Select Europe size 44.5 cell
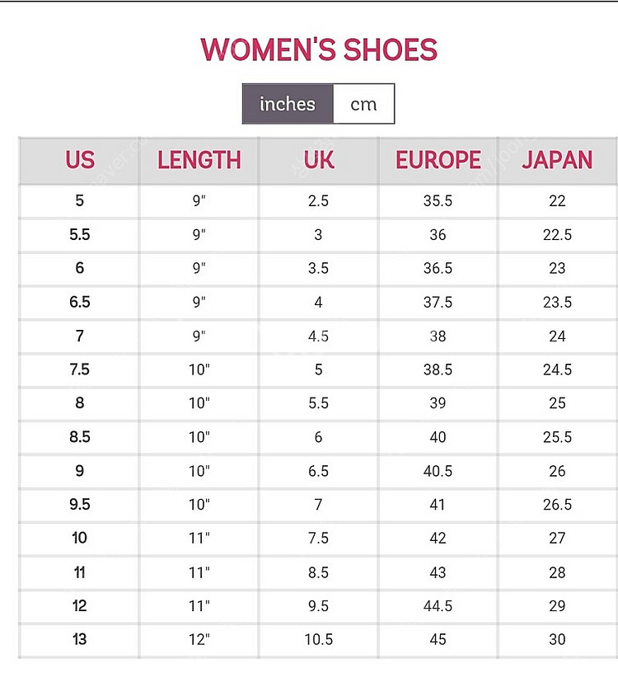The width and height of the screenshot is (618, 673). tap(438, 606)
